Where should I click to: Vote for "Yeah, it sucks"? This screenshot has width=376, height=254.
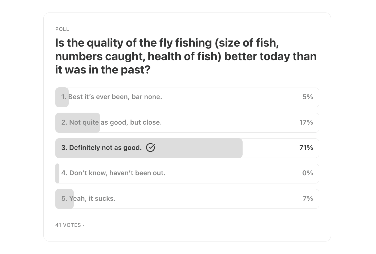[92, 199]
